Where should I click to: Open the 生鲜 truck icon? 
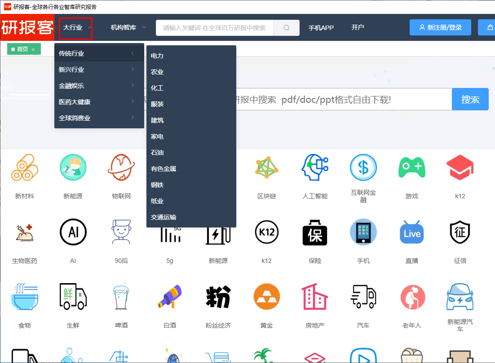[73, 297]
